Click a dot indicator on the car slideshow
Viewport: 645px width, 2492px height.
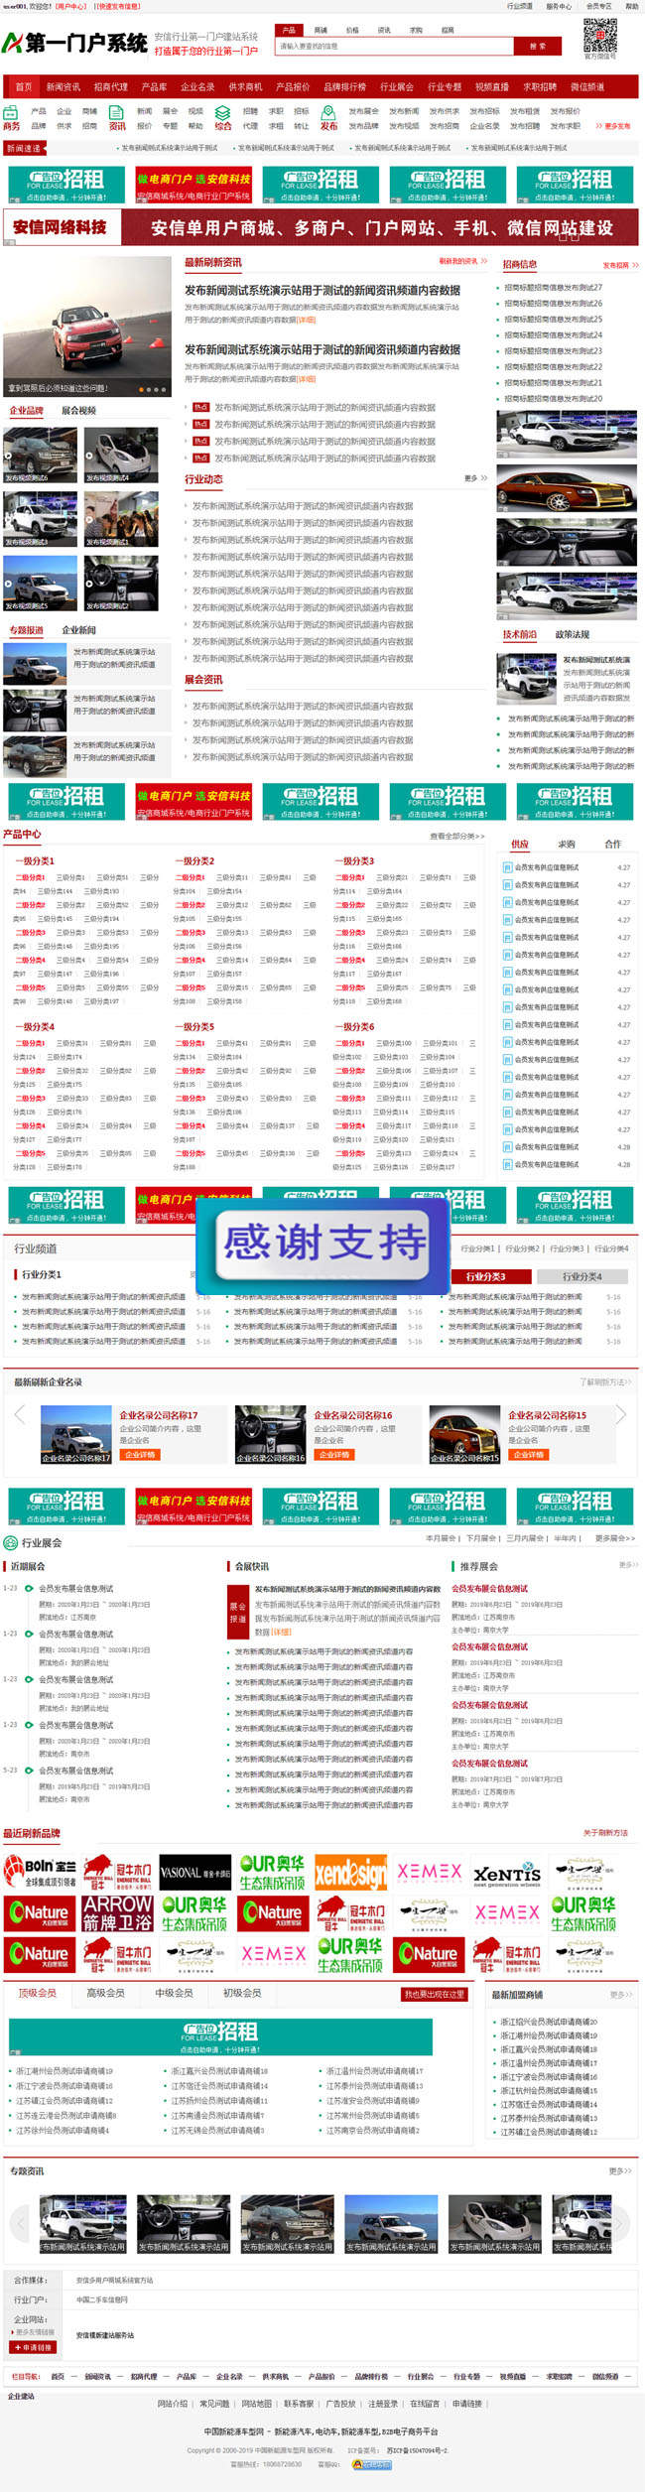[141, 389]
